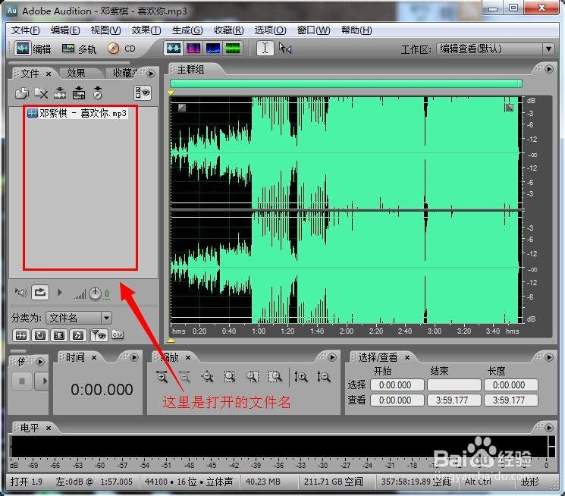Click zoom in vertically icon
565x496 pixels.
point(300,377)
